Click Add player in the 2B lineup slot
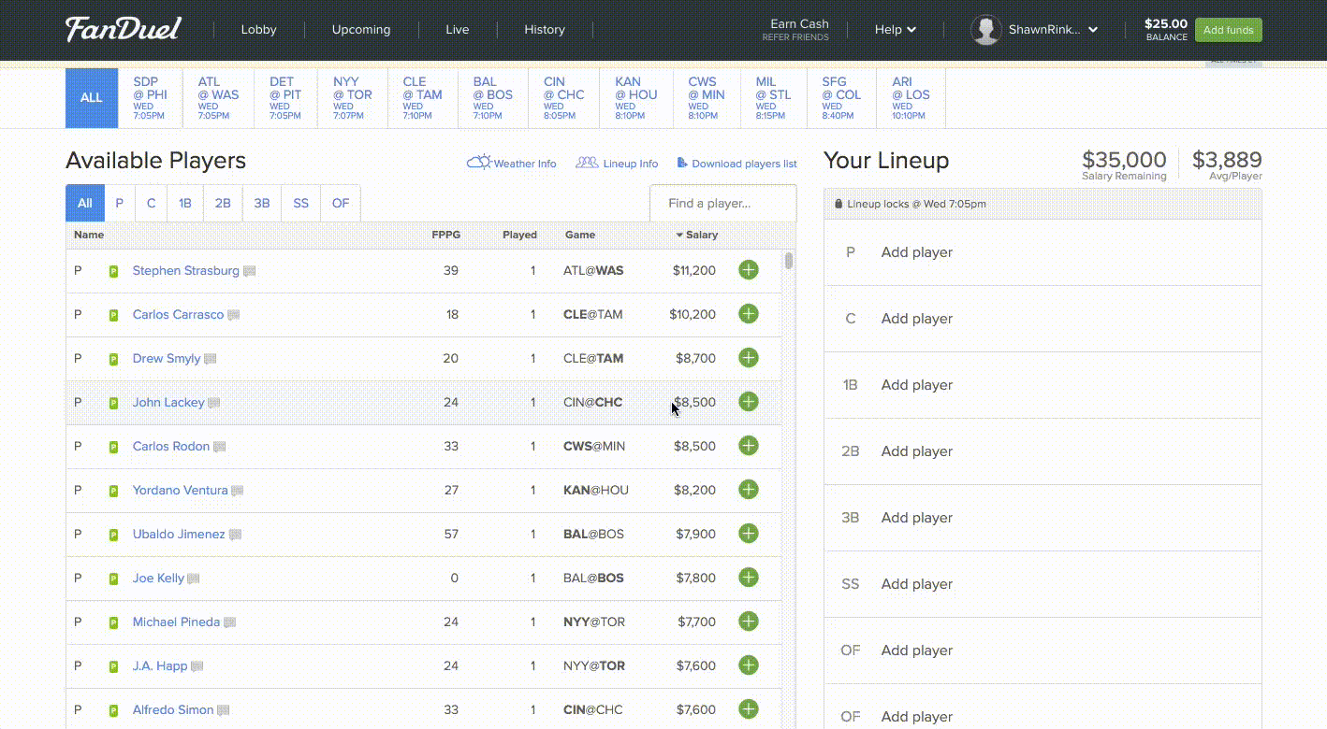 click(x=917, y=451)
